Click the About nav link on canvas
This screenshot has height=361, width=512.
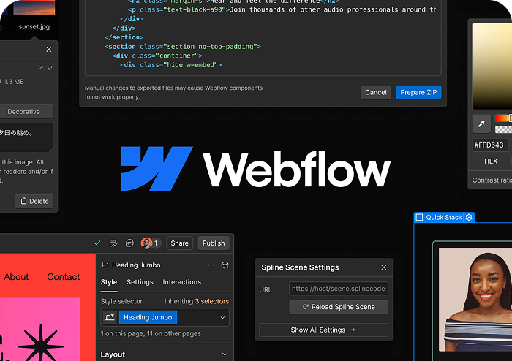tap(16, 277)
